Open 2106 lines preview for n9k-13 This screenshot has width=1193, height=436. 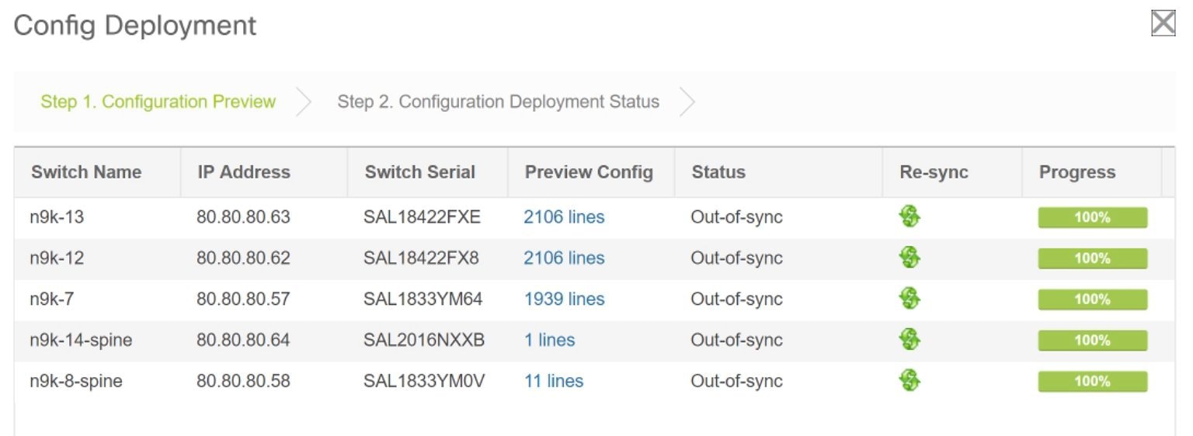564,217
